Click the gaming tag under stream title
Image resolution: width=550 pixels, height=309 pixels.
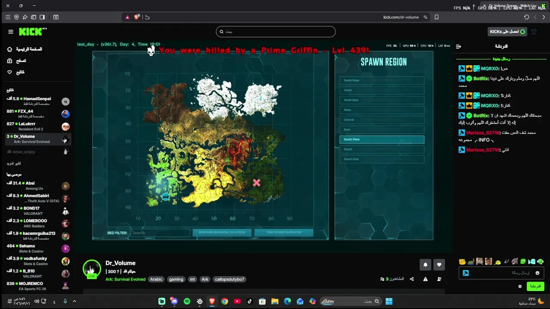pyautogui.click(x=176, y=279)
